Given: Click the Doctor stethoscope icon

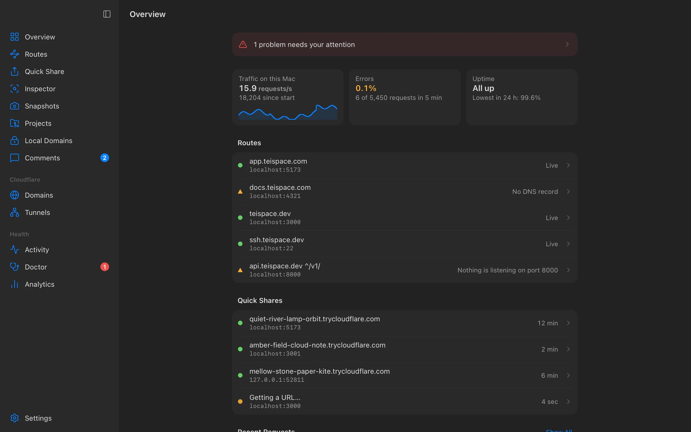Looking at the screenshot, I should click(15, 266).
